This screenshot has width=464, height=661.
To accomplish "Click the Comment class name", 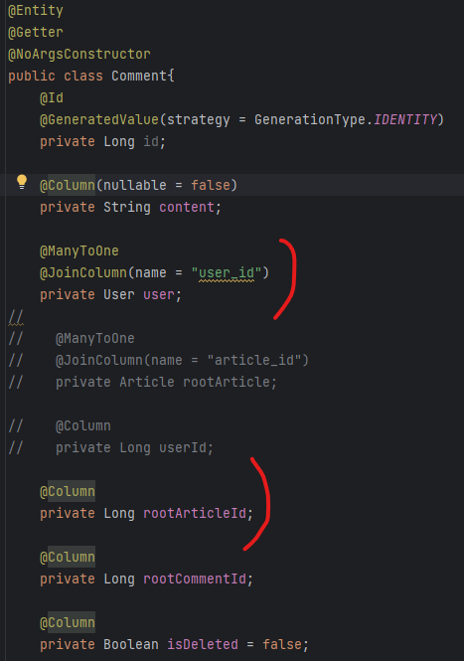I will (x=139, y=77).
